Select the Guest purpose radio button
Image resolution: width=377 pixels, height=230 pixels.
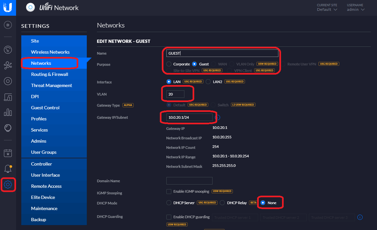(x=195, y=64)
